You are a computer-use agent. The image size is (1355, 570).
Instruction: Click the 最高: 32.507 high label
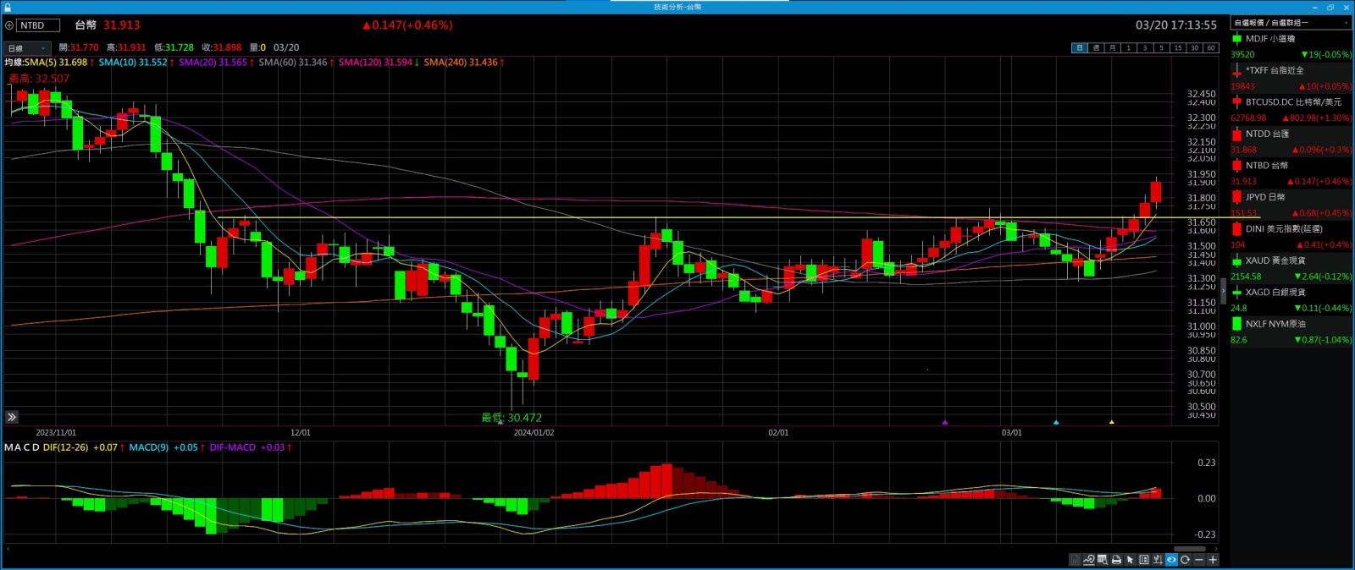[x=39, y=79]
